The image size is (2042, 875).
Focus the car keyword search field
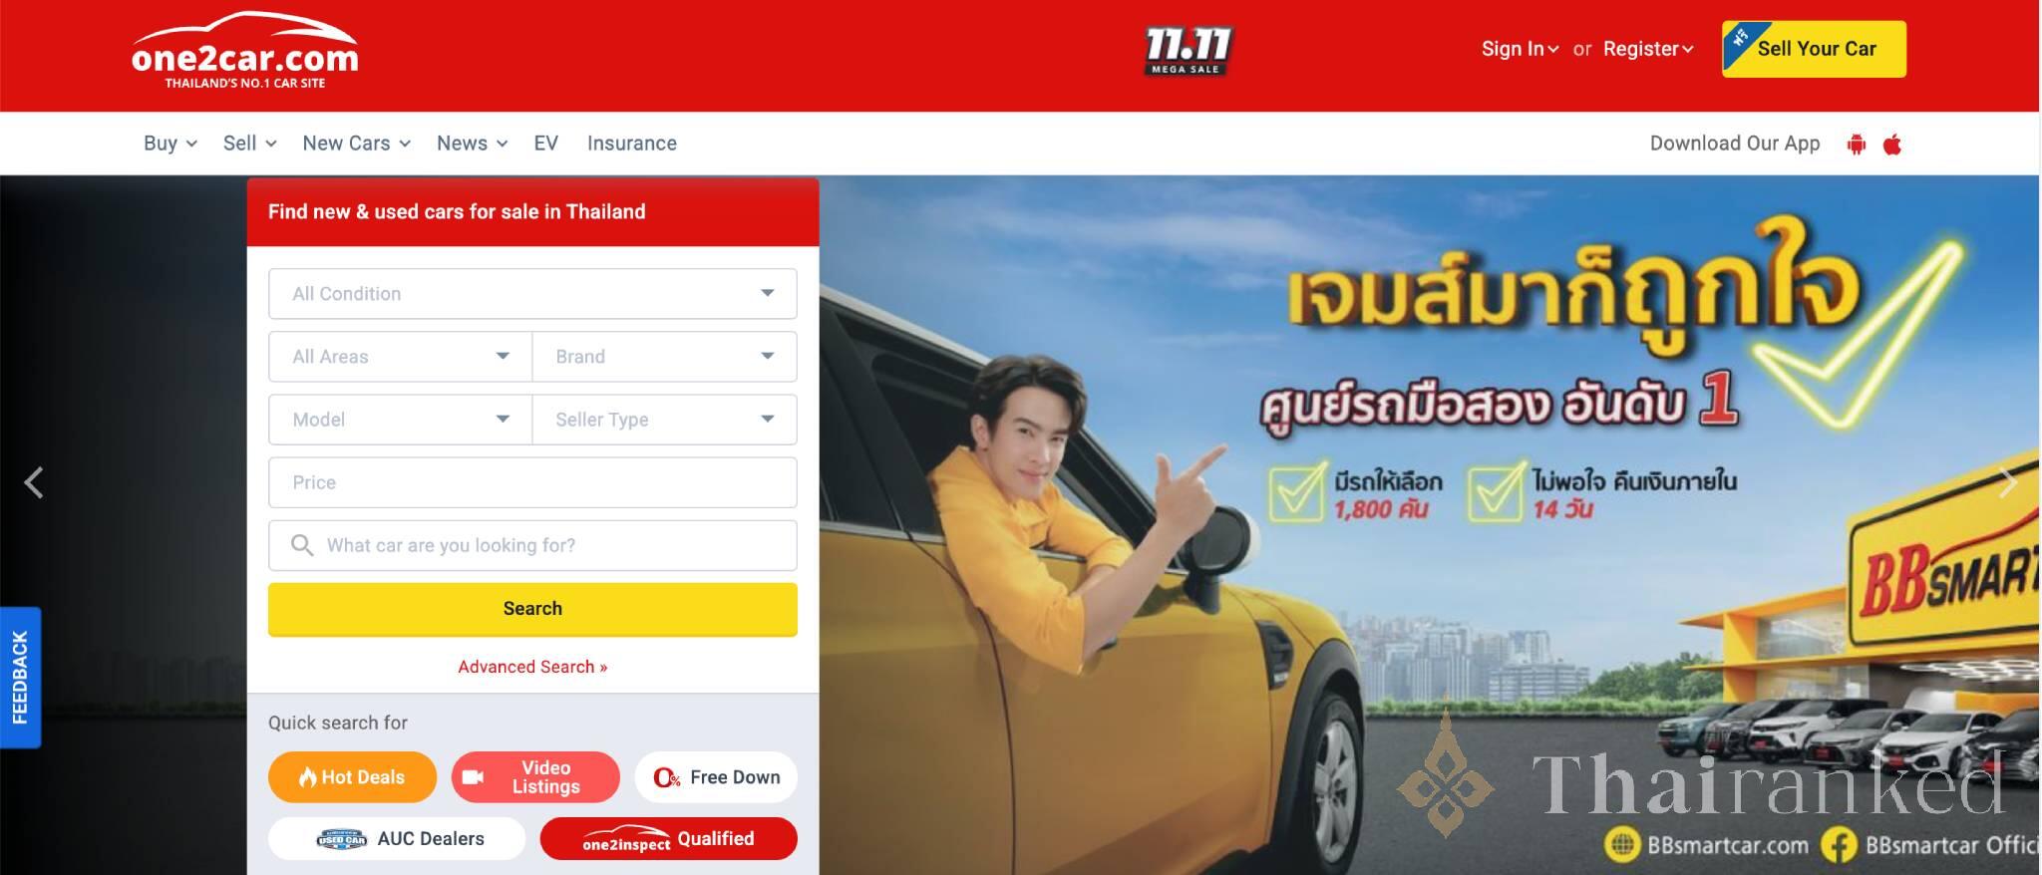[x=532, y=545]
